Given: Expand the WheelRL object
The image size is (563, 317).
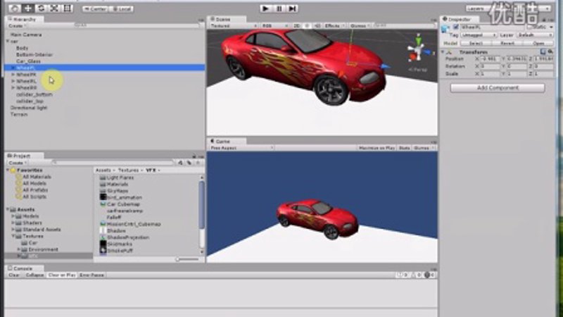Looking at the screenshot, I should (x=13, y=81).
